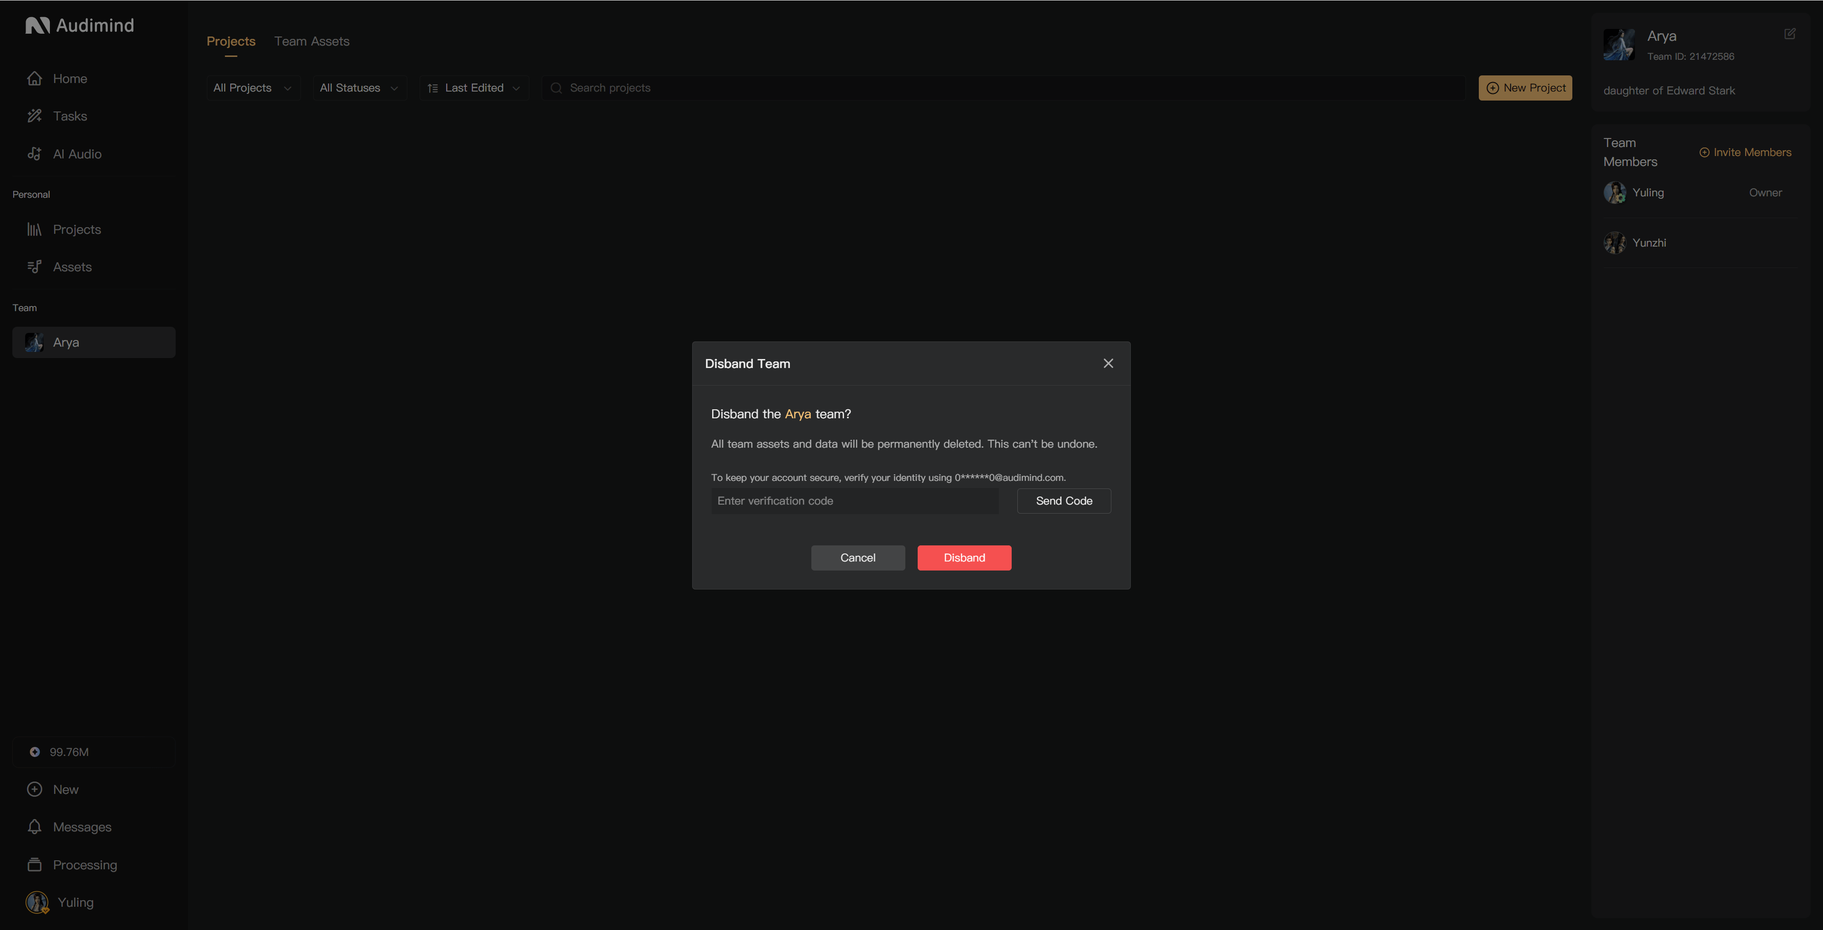Open Assets via playlist icon
The image size is (1823, 930).
(35, 267)
